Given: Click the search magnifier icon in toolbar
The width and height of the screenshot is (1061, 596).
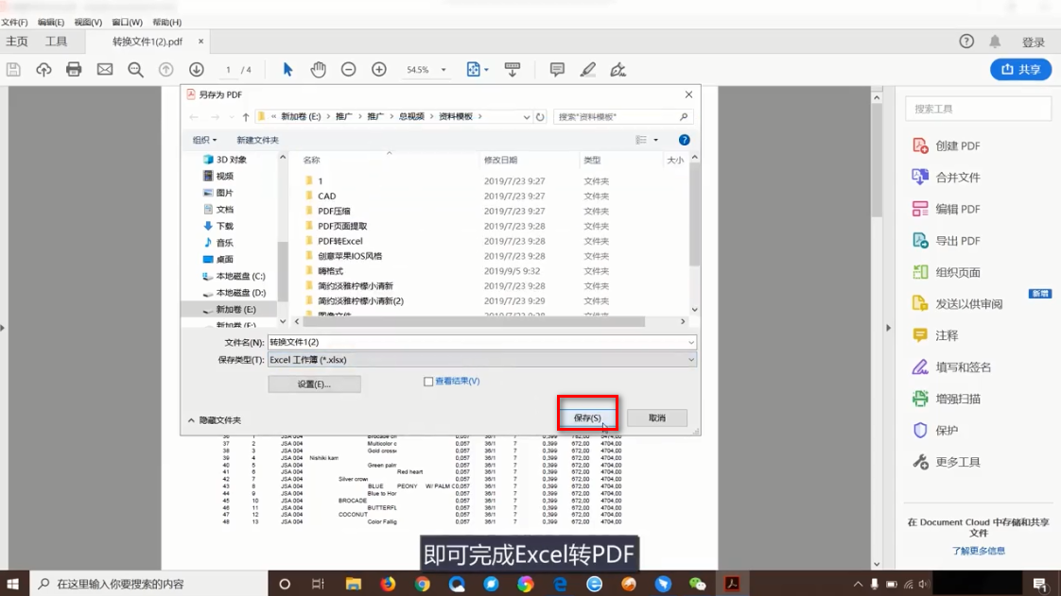Looking at the screenshot, I should pos(135,70).
